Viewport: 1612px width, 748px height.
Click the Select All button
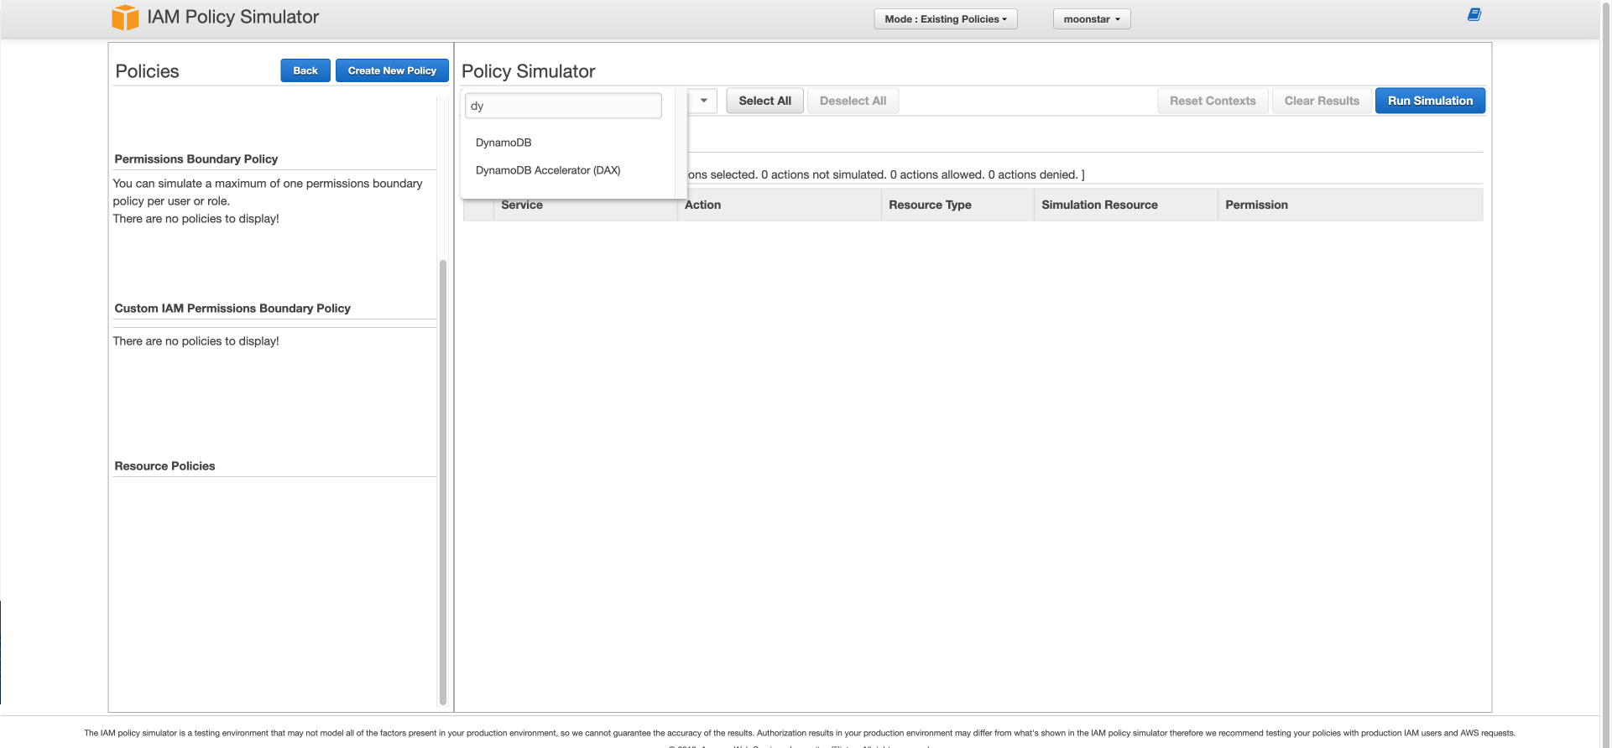point(764,101)
